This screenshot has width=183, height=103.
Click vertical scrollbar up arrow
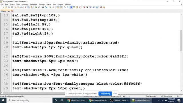pyautogui.click(x=181, y=14)
